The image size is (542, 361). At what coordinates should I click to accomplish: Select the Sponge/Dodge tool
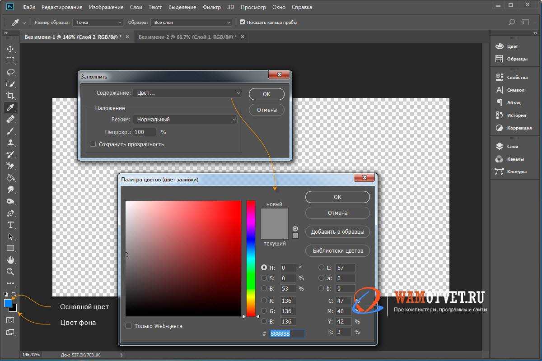coord(10,201)
